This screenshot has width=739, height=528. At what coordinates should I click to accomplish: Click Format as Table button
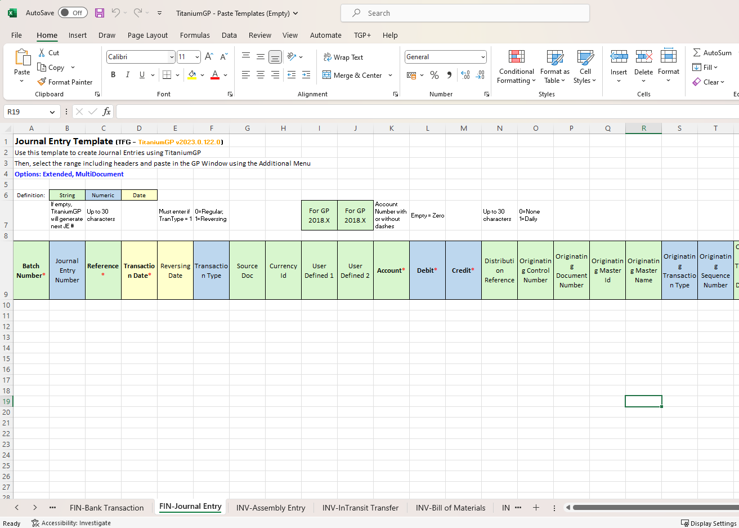click(555, 66)
